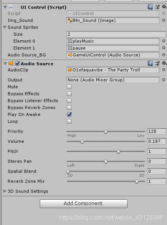Viewport: 167px width, 225px height.
Task: Click the Img_Sound label
Action: pos(20,20)
